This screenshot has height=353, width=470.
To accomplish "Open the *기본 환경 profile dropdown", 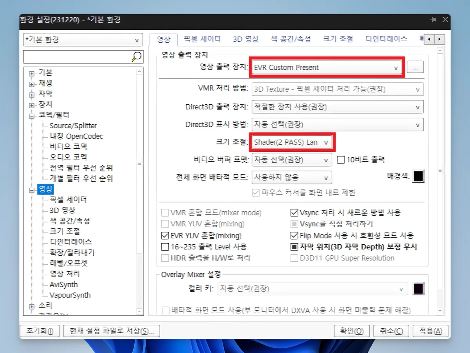I will (136, 40).
